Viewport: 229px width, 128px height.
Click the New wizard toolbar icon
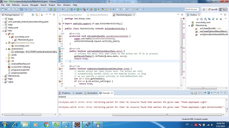click(3, 9)
